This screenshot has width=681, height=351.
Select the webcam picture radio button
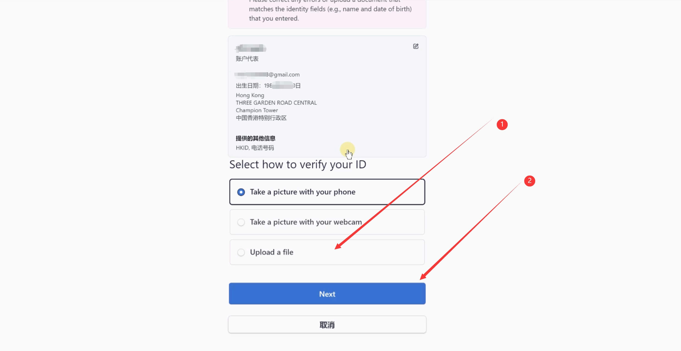pos(241,222)
